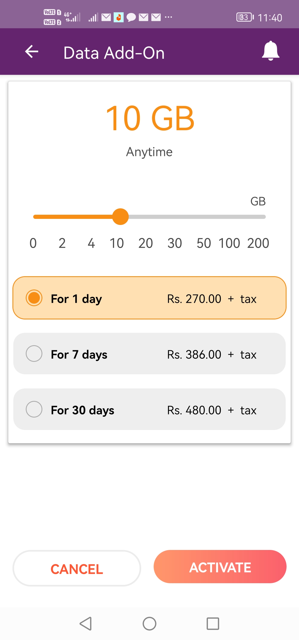Activate the selected data add-on
299x640 pixels.
[x=220, y=567]
